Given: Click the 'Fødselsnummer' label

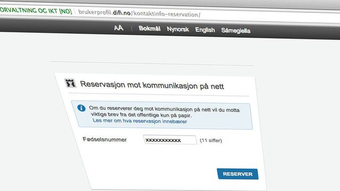Looking at the screenshot, I should pyautogui.click(x=105, y=140).
